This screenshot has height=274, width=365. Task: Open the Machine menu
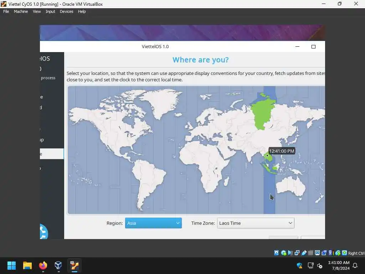tap(21, 11)
